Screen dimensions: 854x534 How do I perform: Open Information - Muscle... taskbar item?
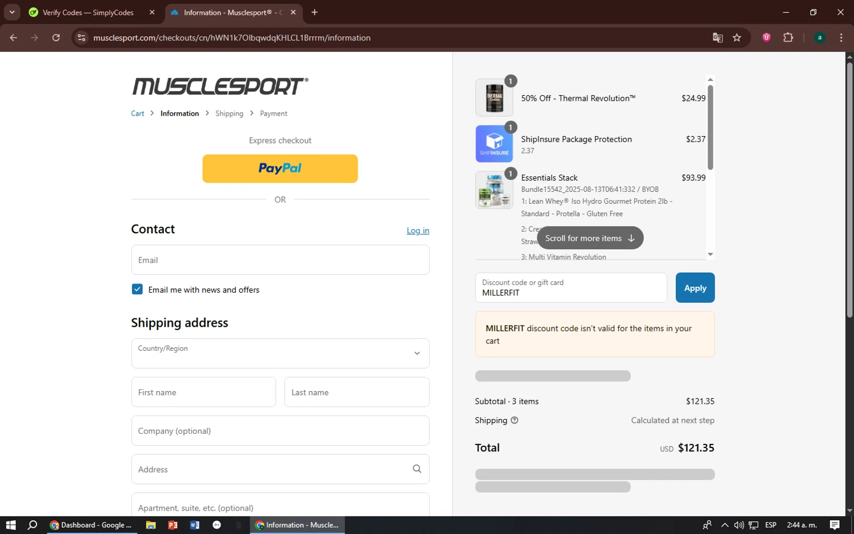[297, 525]
